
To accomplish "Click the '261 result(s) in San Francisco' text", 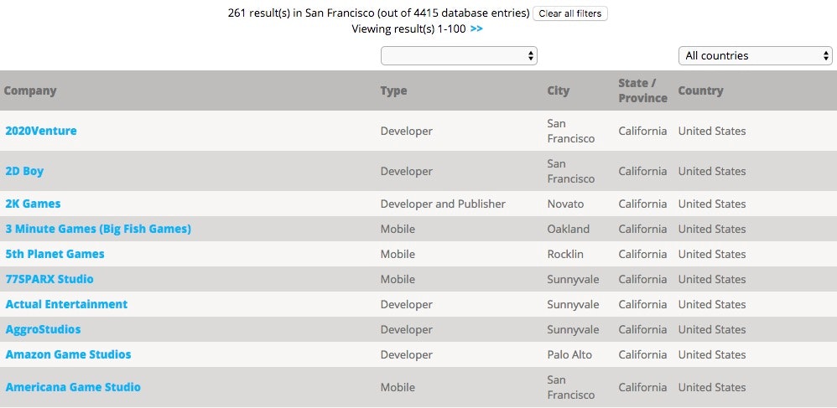I will pyautogui.click(x=300, y=13).
